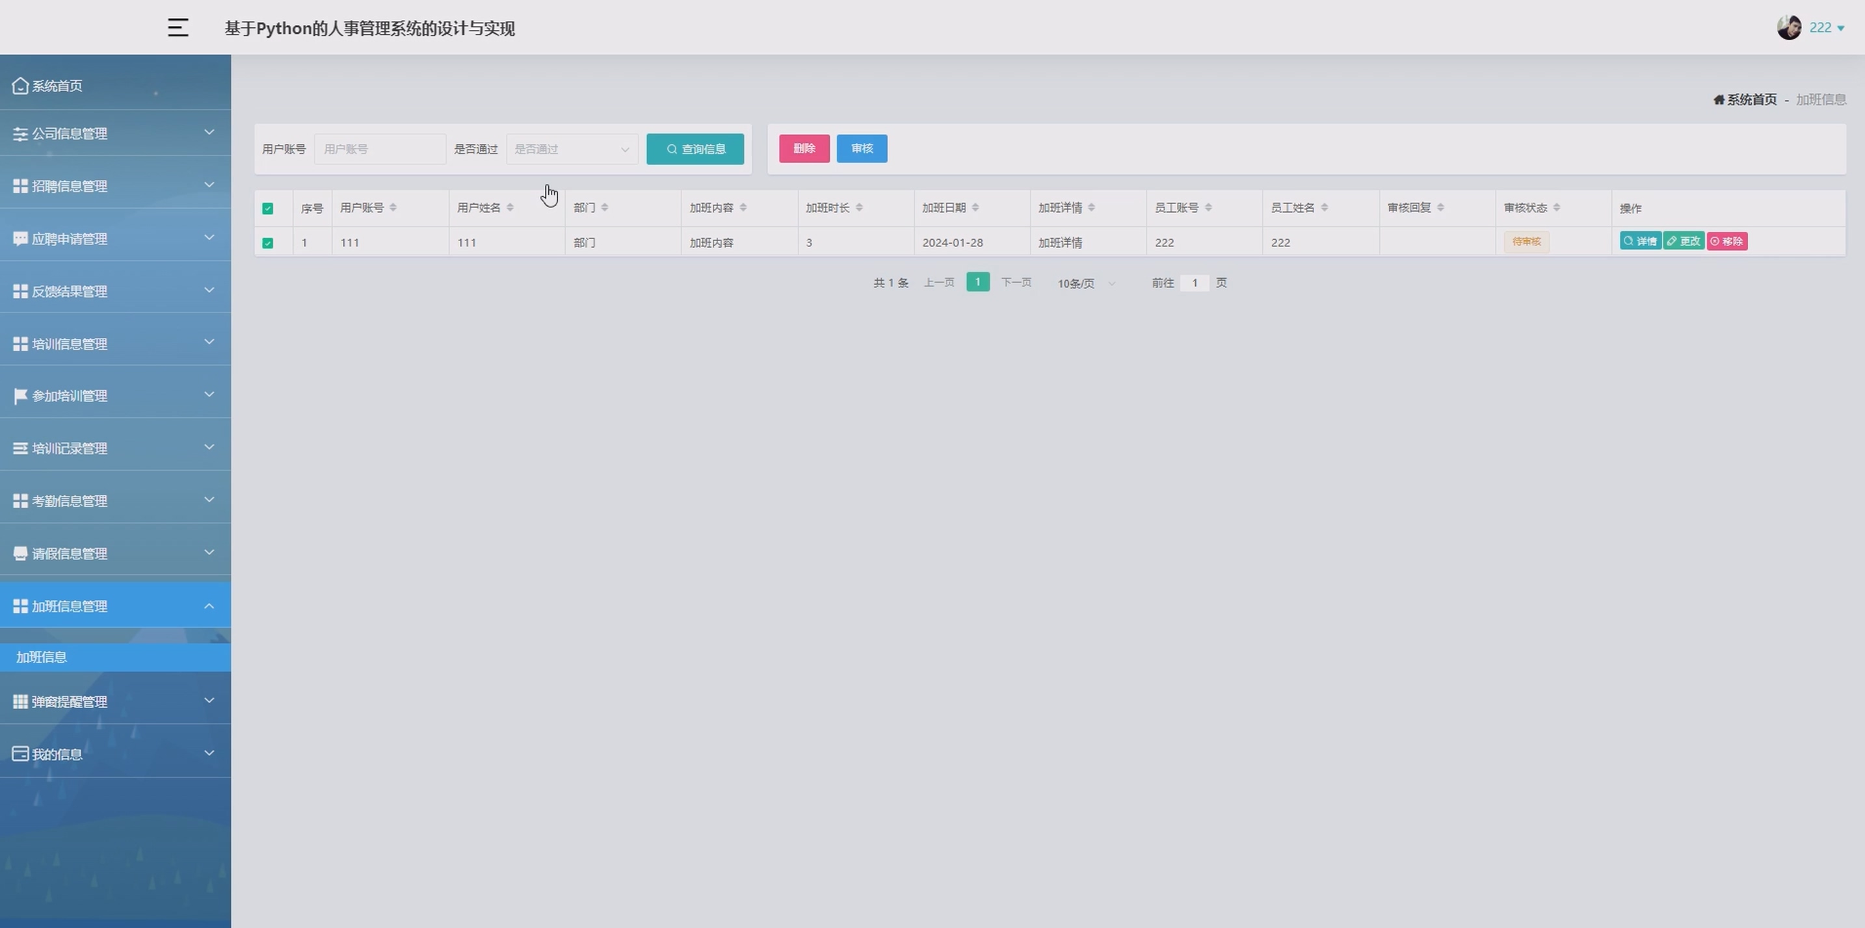Viewport: 1865px width, 928px height.
Task: Expand 反馈结果管理 menu chevron
Action: [209, 290]
